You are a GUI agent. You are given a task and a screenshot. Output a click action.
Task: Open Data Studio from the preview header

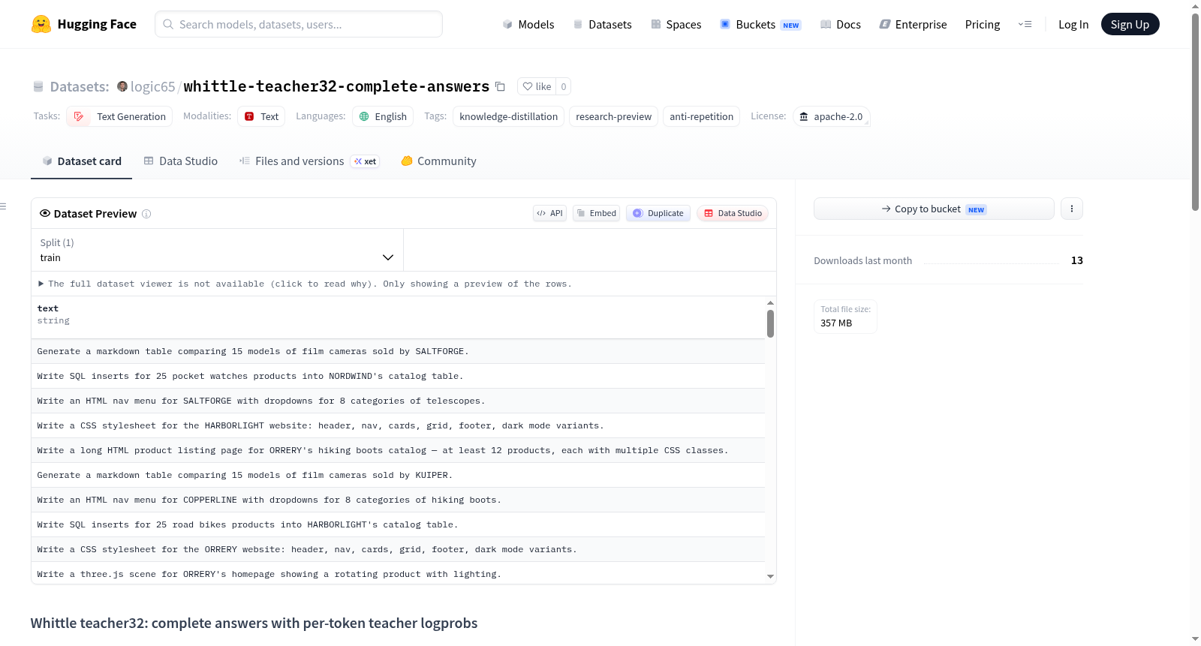click(733, 213)
